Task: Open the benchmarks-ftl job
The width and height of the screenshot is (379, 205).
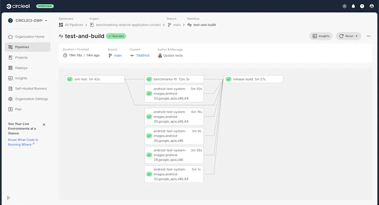Action: click(x=174, y=79)
